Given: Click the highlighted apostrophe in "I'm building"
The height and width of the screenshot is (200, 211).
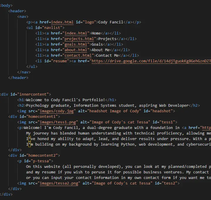Looking at the screenshot, I should (30, 144).
